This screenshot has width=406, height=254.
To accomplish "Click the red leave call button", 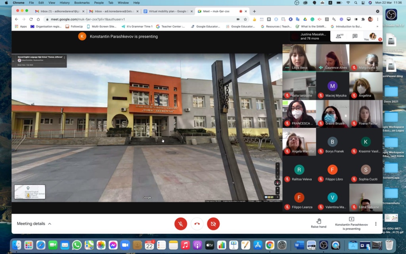I will [x=197, y=224].
